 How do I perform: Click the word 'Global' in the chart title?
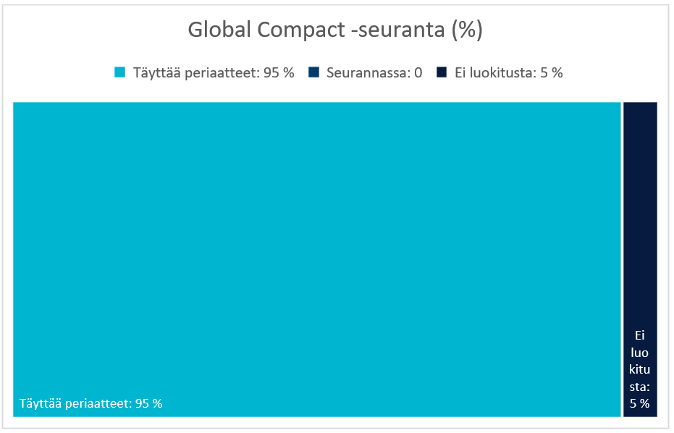(x=219, y=30)
